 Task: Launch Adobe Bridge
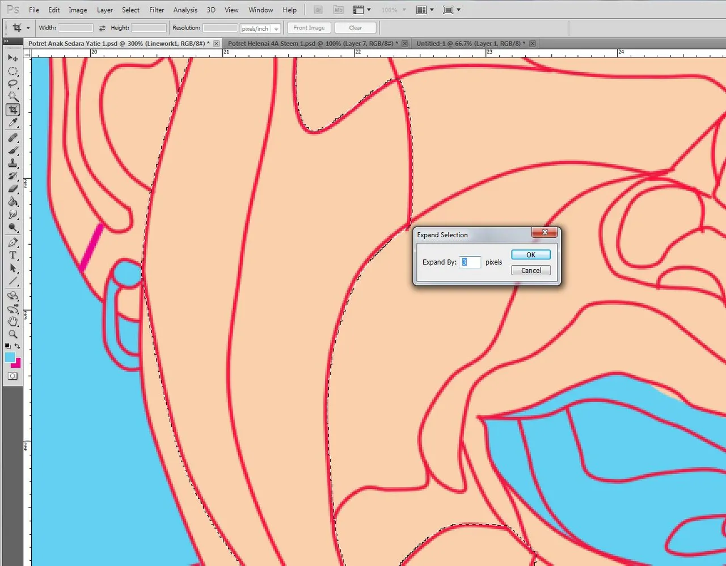point(319,10)
